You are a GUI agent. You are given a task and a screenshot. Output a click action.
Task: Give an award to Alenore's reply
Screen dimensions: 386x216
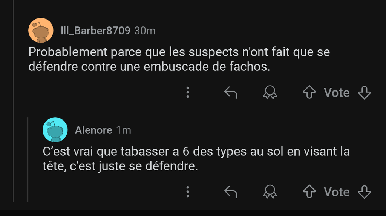point(270,191)
